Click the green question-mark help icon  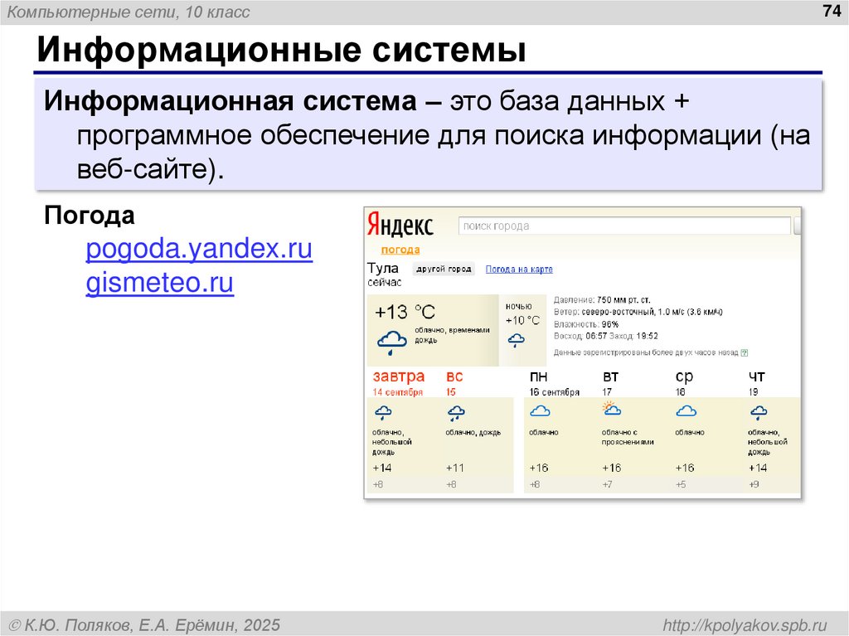click(x=745, y=352)
